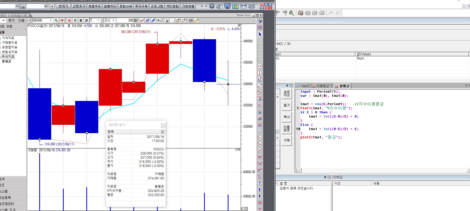Viewport: 470px width, 211px height.
Task: Switch to the 이동평균 5 tab
Action: [322, 86]
